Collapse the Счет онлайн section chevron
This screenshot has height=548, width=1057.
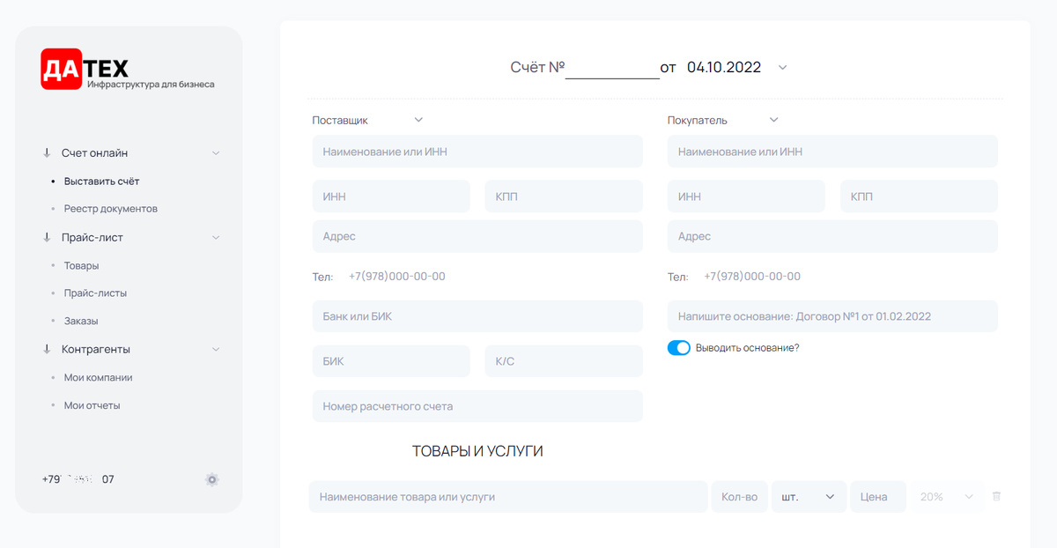[216, 153]
